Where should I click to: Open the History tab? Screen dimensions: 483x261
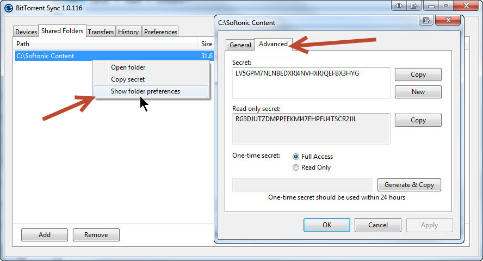[128, 32]
